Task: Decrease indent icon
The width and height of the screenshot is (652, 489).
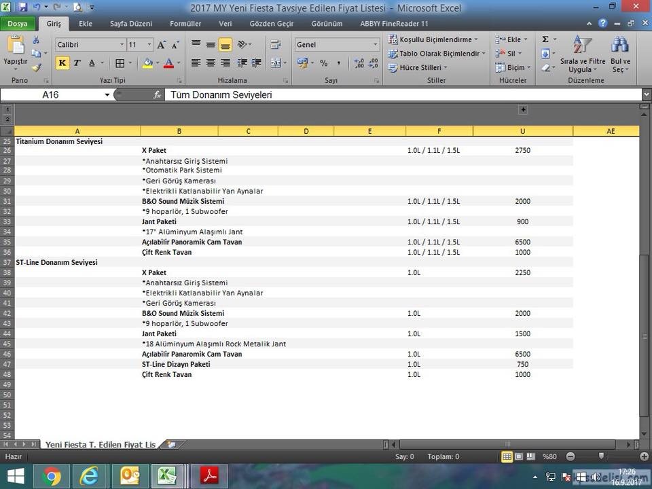Action: pyautogui.click(x=242, y=62)
